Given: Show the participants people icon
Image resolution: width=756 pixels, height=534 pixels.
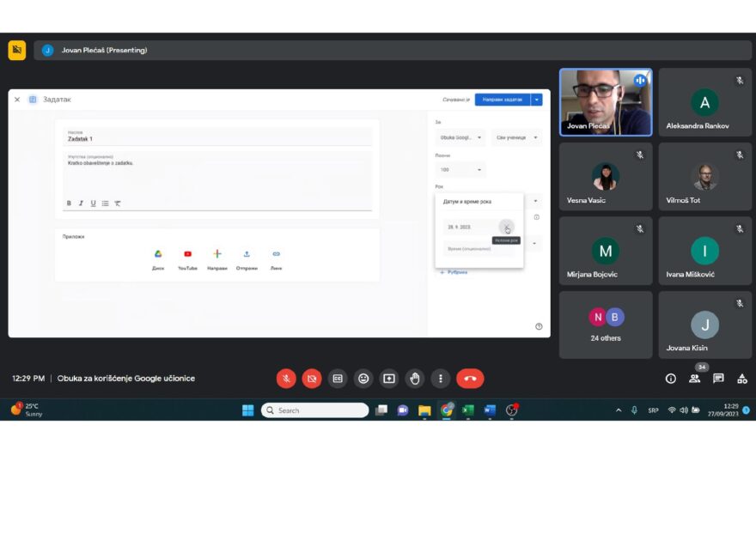Looking at the screenshot, I should point(695,379).
